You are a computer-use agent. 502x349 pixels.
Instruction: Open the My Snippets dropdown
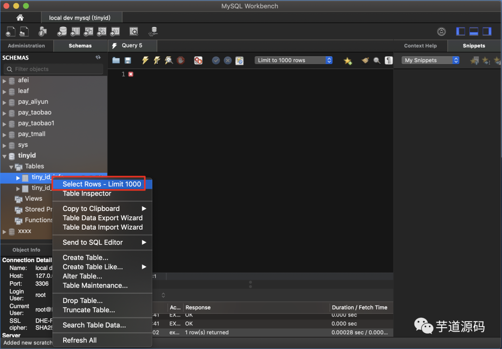[x=430, y=60]
